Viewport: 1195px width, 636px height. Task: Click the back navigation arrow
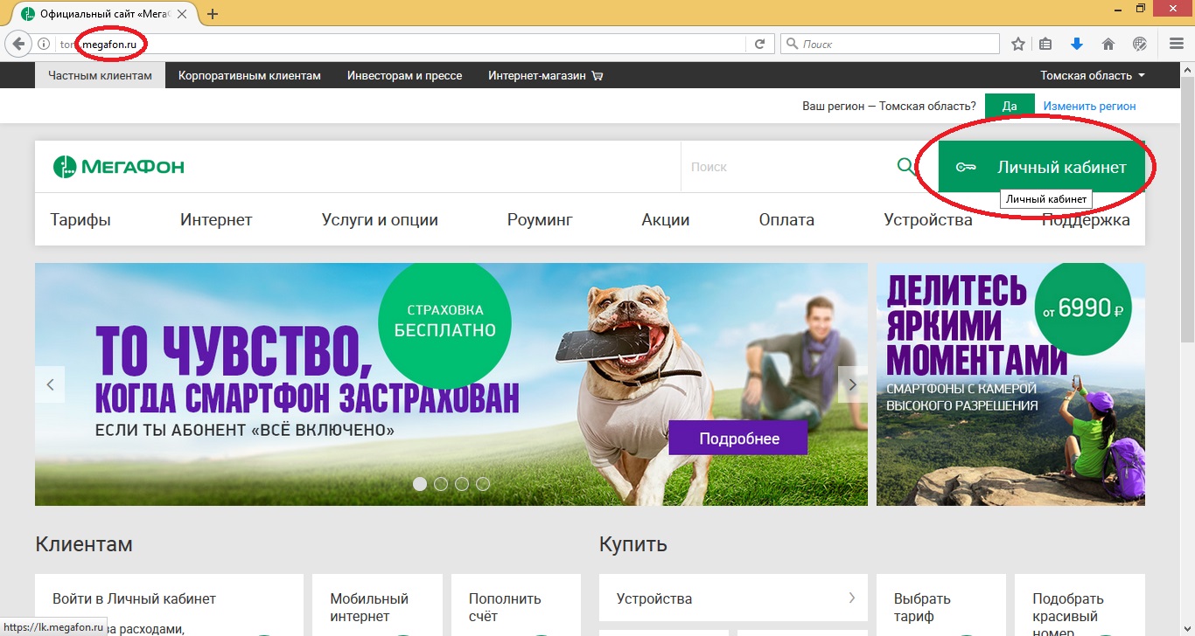[x=17, y=43]
